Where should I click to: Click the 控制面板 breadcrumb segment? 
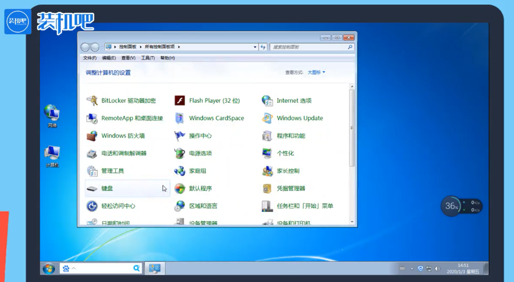(128, 47)
